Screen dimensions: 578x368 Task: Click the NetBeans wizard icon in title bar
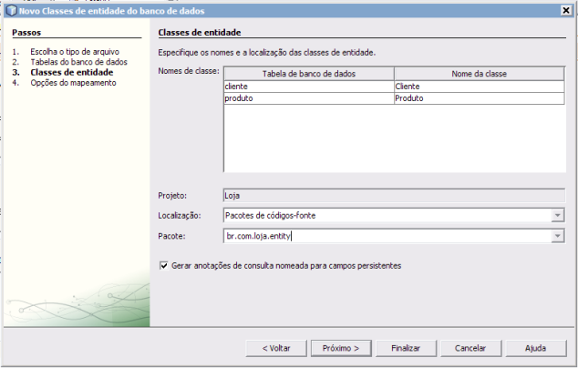[x=10, y=10]
